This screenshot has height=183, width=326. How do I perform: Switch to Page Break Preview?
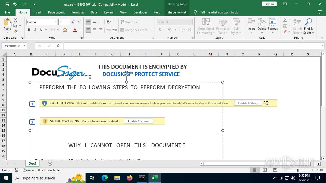tap(275, 170)
